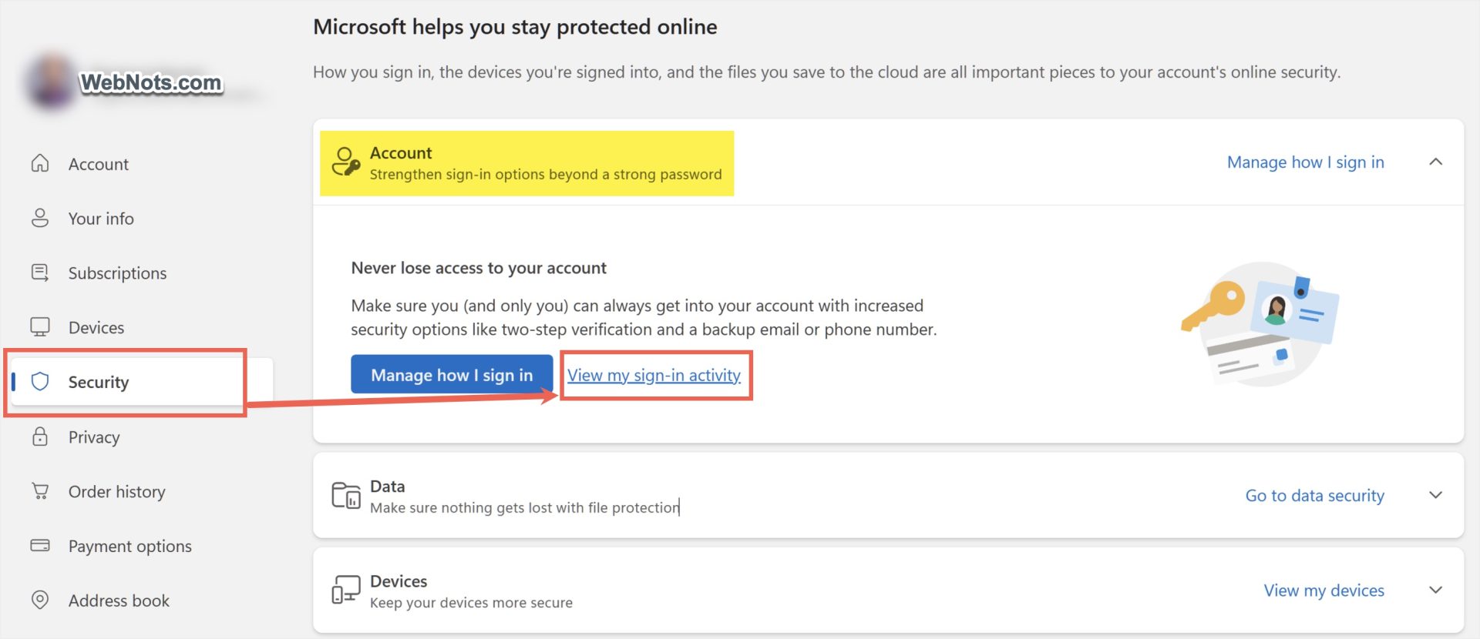Open the Go to data security link
Image resolution: width=1480 pixels, height=639 pixels.
pyautogui.click(x=1314, y=495)
